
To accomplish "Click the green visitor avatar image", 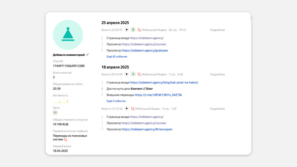I will click(68, 35).
